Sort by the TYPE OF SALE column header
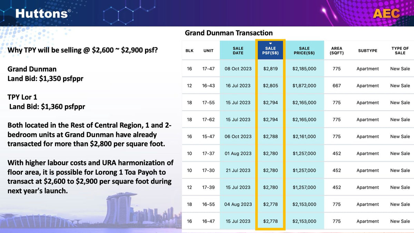The height and width of the screenshot is (233, 414). (x=400, y=50)
